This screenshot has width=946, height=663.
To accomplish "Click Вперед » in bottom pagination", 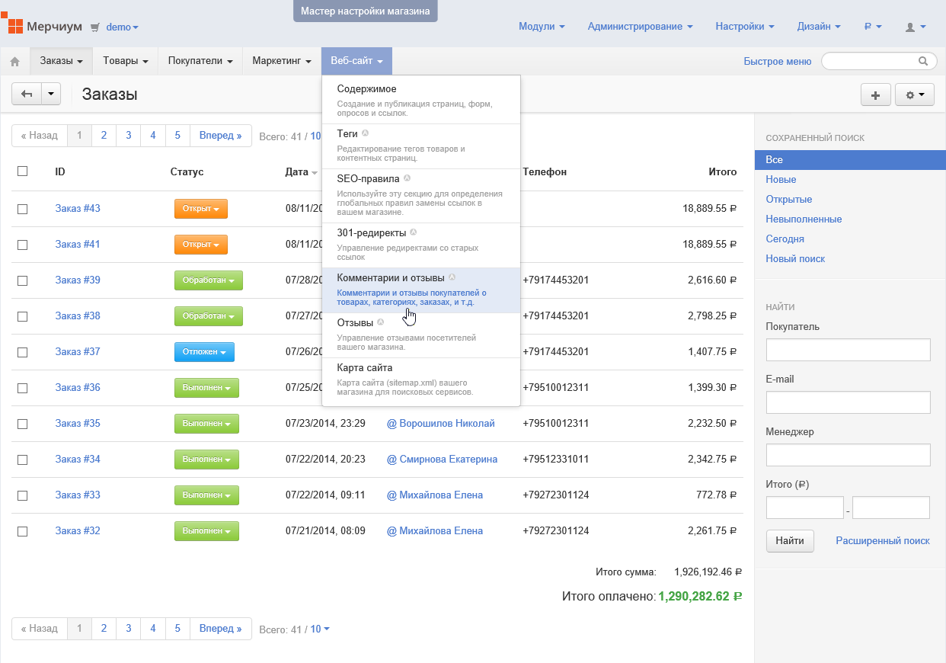I will coord(220,629).
